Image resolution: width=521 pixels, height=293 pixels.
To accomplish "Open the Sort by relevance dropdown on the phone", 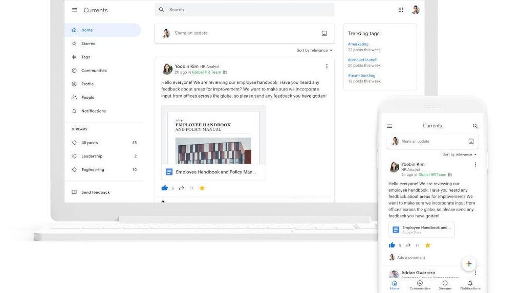I will coord(460,154).
